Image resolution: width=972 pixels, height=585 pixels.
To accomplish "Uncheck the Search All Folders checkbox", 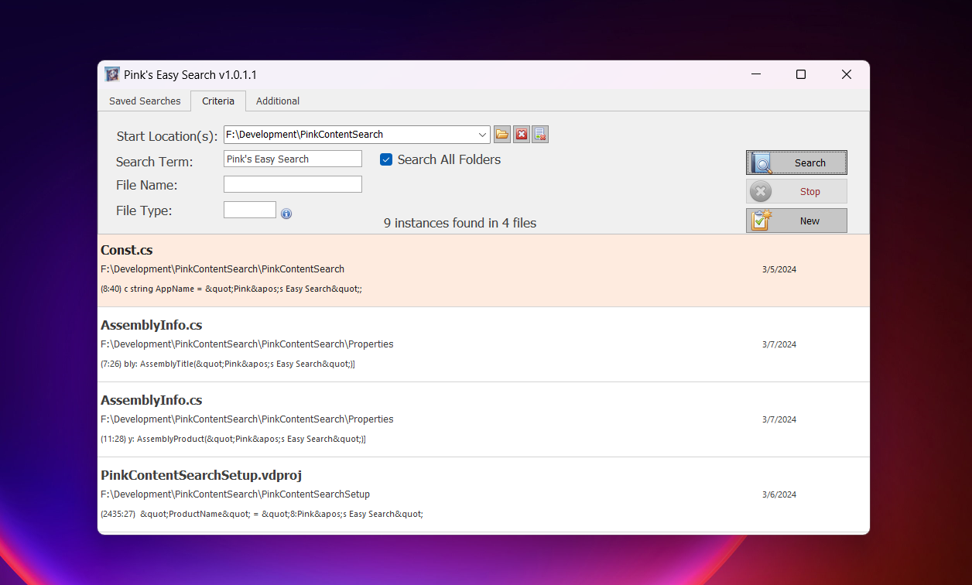I will (386, 159).
